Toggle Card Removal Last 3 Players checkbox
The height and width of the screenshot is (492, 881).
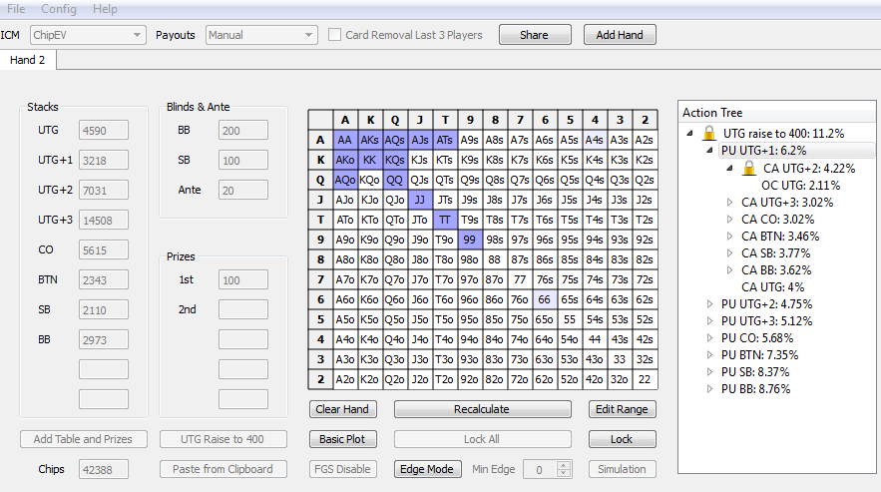pyautogui.click(x=336, y=35)
